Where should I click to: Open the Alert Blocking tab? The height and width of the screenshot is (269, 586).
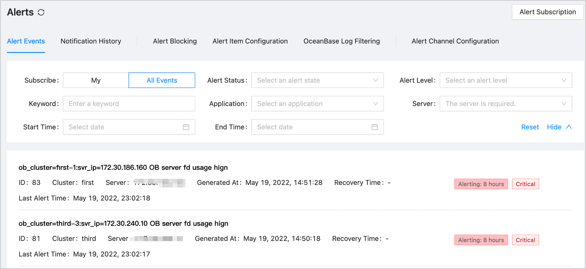pyautogui.click(x=175, y=41)
